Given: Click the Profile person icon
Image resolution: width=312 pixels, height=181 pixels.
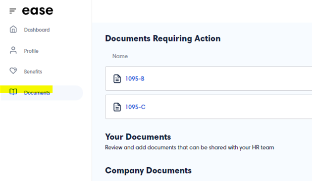Looking at the screenshot, I should click(13, 50).
